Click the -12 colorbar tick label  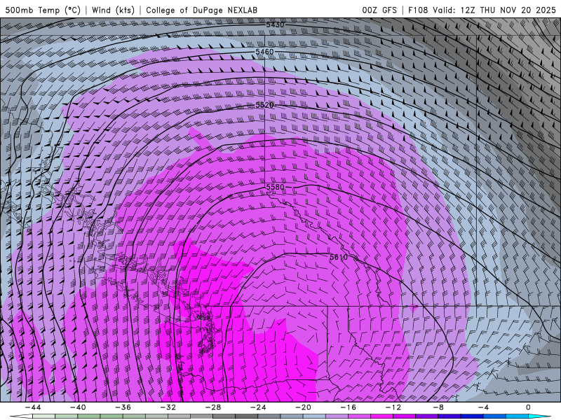(x=393, y=407)
